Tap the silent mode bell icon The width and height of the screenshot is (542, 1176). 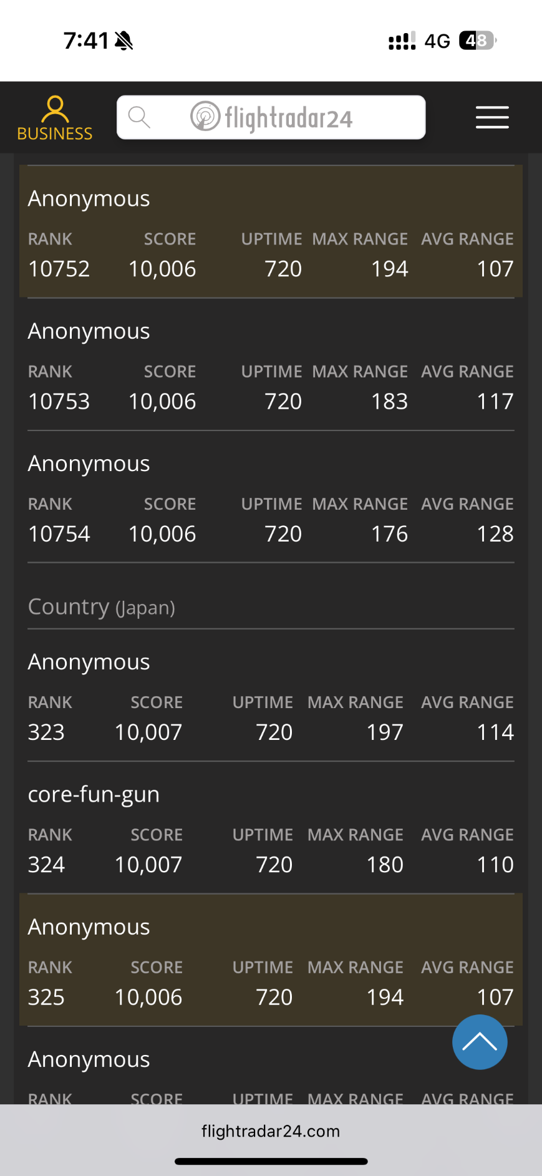pyautogui.click(x=124, y=41)
